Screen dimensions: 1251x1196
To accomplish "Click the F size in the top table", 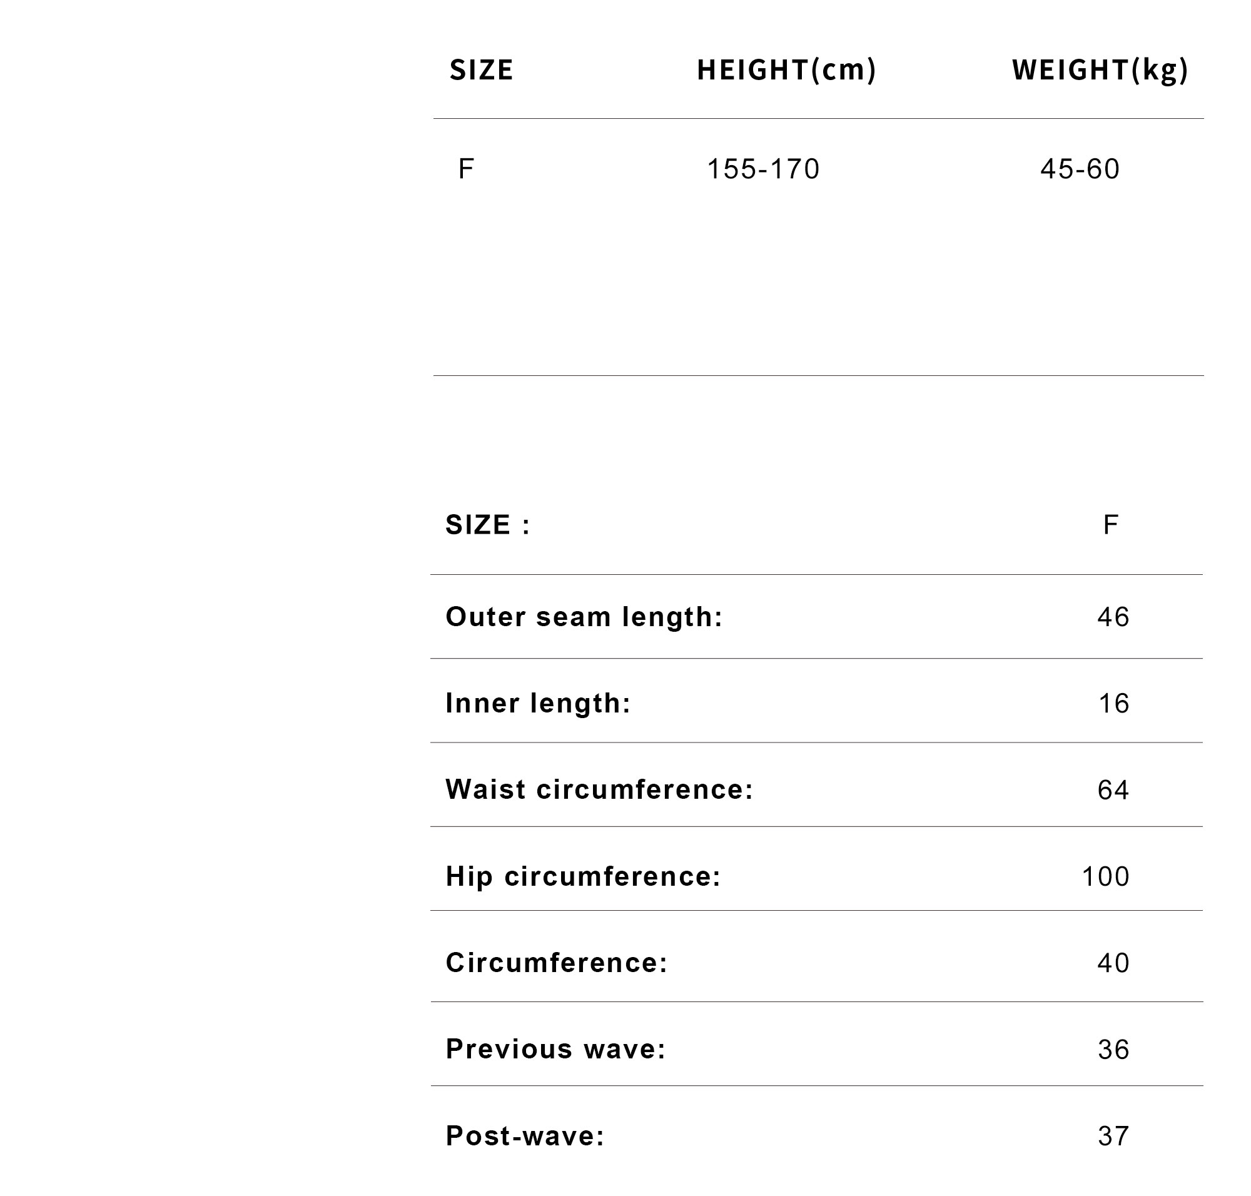I will click(465, 170).
